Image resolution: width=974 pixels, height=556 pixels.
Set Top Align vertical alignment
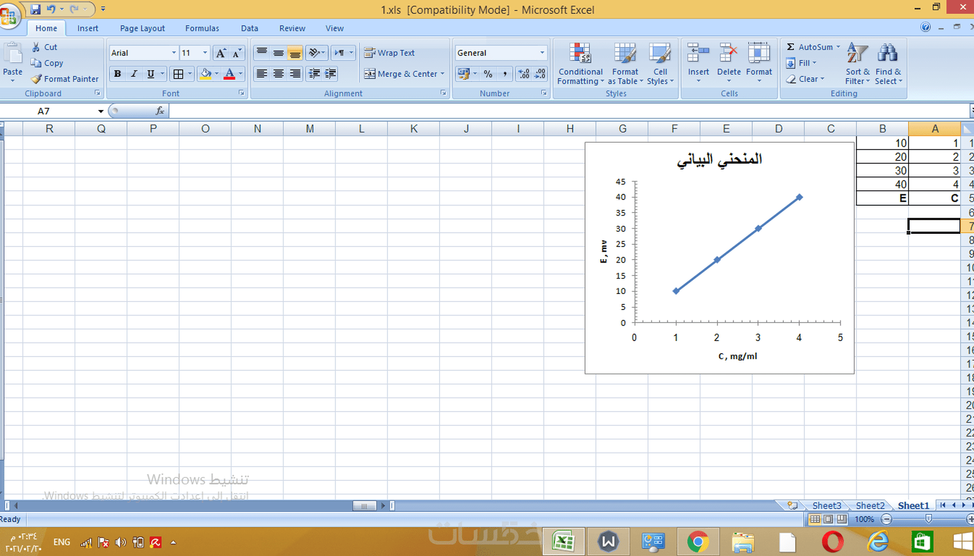click(x=262, y=53)
